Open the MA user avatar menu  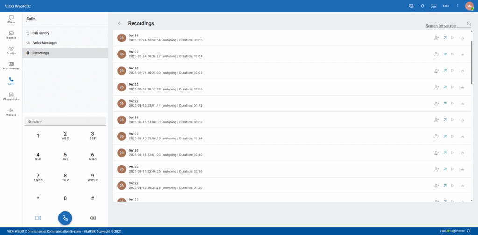[469, 6]
